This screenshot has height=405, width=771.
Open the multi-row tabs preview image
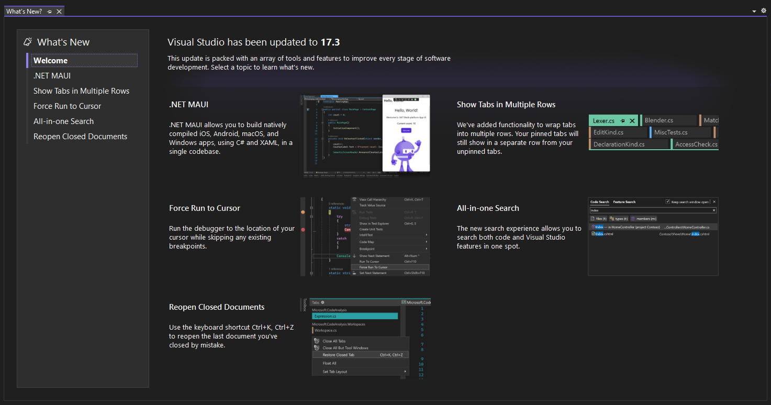tap(653, 132)
